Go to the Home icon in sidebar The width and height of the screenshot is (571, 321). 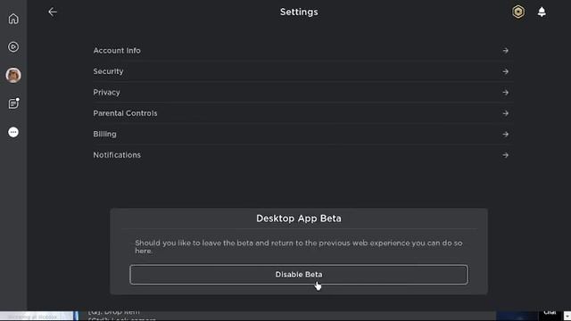(13, 19)
